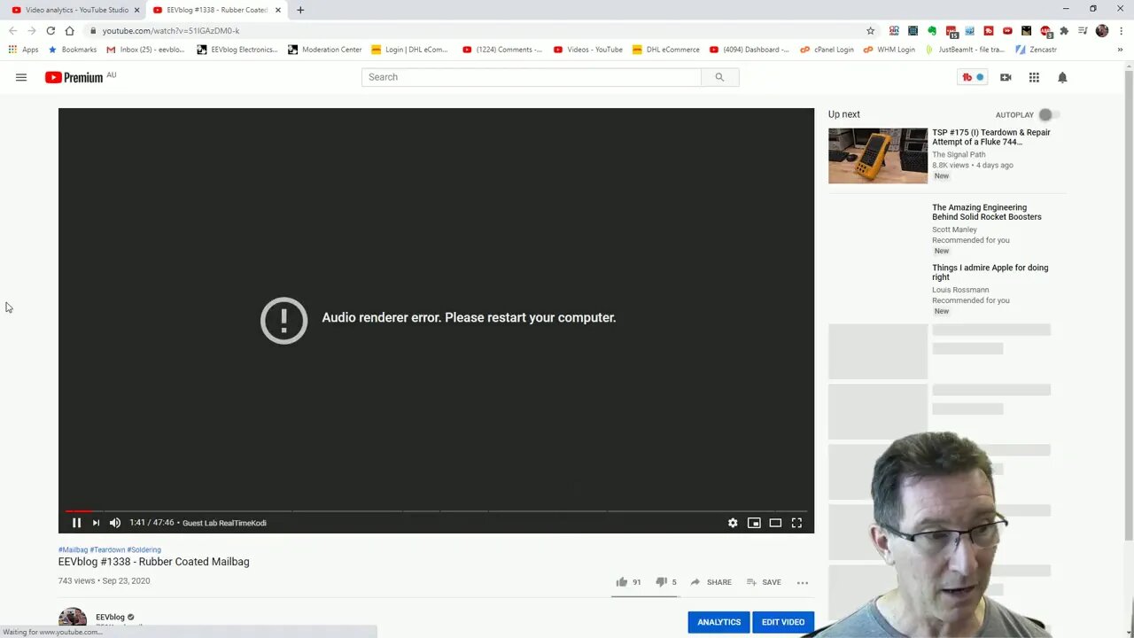This screenshot has width=1134, height=638.
Task: Open the media control icon in toolbar
Action: 1083,30
